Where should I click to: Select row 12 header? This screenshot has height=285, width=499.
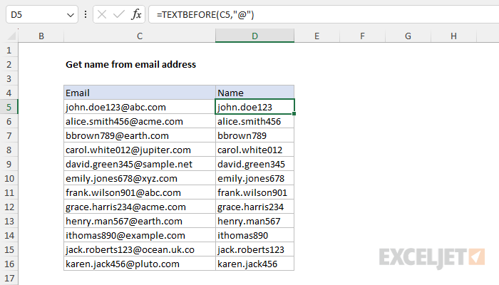9,207
